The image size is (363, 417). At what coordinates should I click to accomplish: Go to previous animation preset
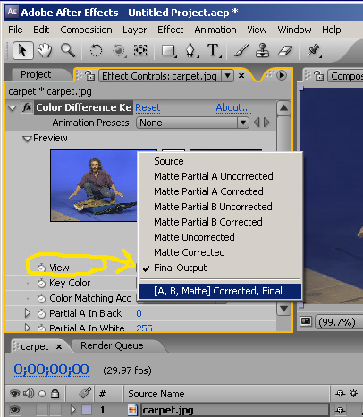point(257,123)
